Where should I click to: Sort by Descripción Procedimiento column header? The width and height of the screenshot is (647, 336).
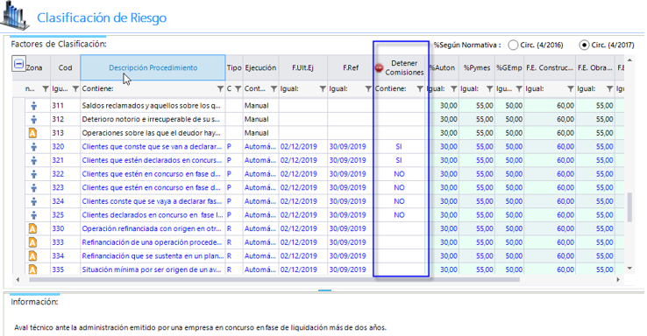pyautogui.click(x=153, y=67)
